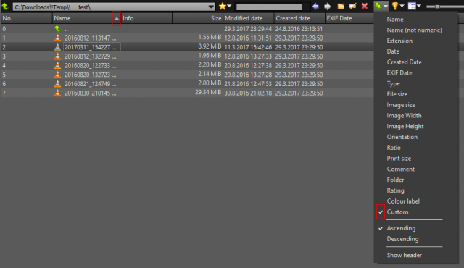Screen dimensions: 464x268
Task: Click the Show header entry
Action: click(404, 255)
